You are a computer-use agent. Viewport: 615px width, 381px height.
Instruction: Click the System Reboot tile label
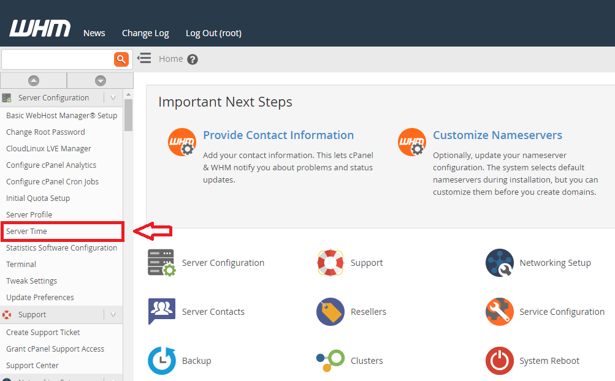coord(549,361)
